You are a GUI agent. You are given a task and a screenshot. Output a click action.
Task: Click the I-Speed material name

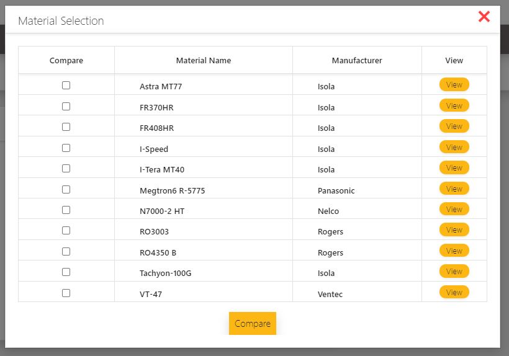154,149
